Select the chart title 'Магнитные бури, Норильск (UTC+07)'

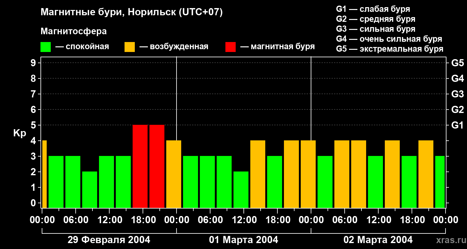[132, 13]
